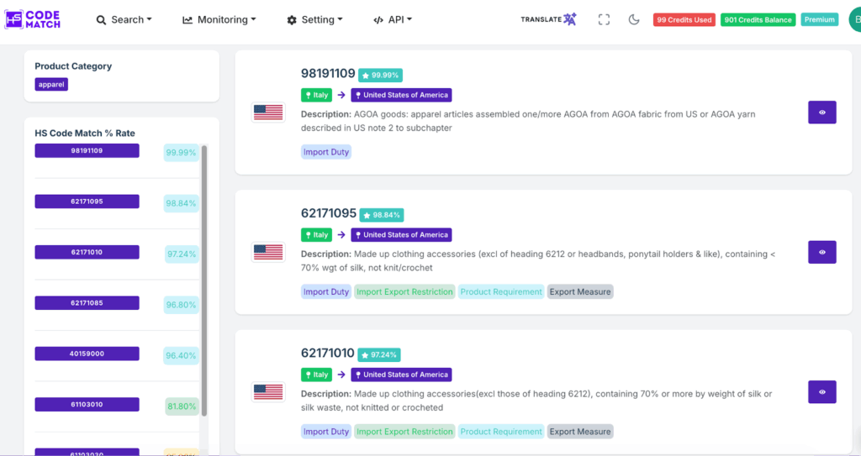Click the 901 Credits Balance indicator
This screenshot has height=456, width=861.
(758, 19)
